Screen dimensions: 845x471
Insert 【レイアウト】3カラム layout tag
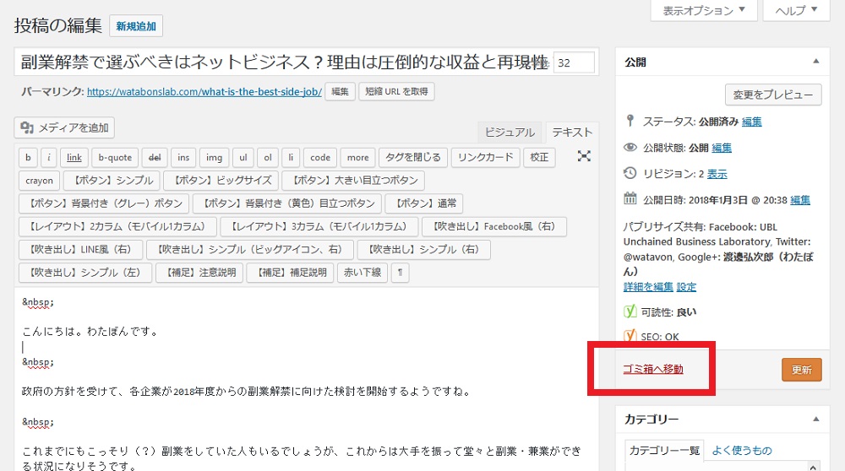click(x=319, y=226)
